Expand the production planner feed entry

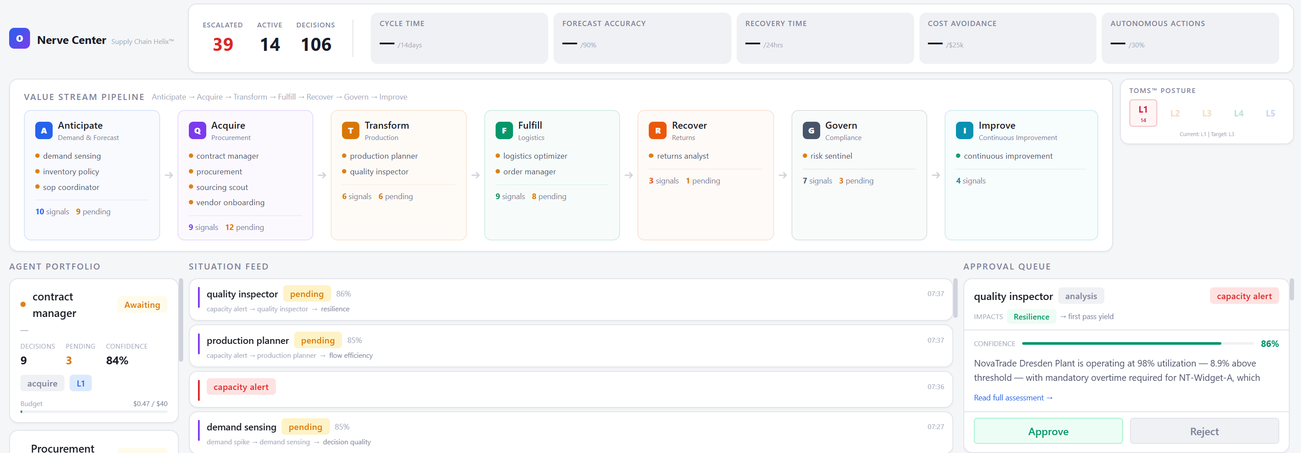click(x=570, y=346)
